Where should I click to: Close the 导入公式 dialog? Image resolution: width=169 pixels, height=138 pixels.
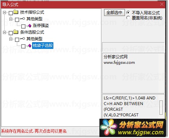(x=162, y=4)
